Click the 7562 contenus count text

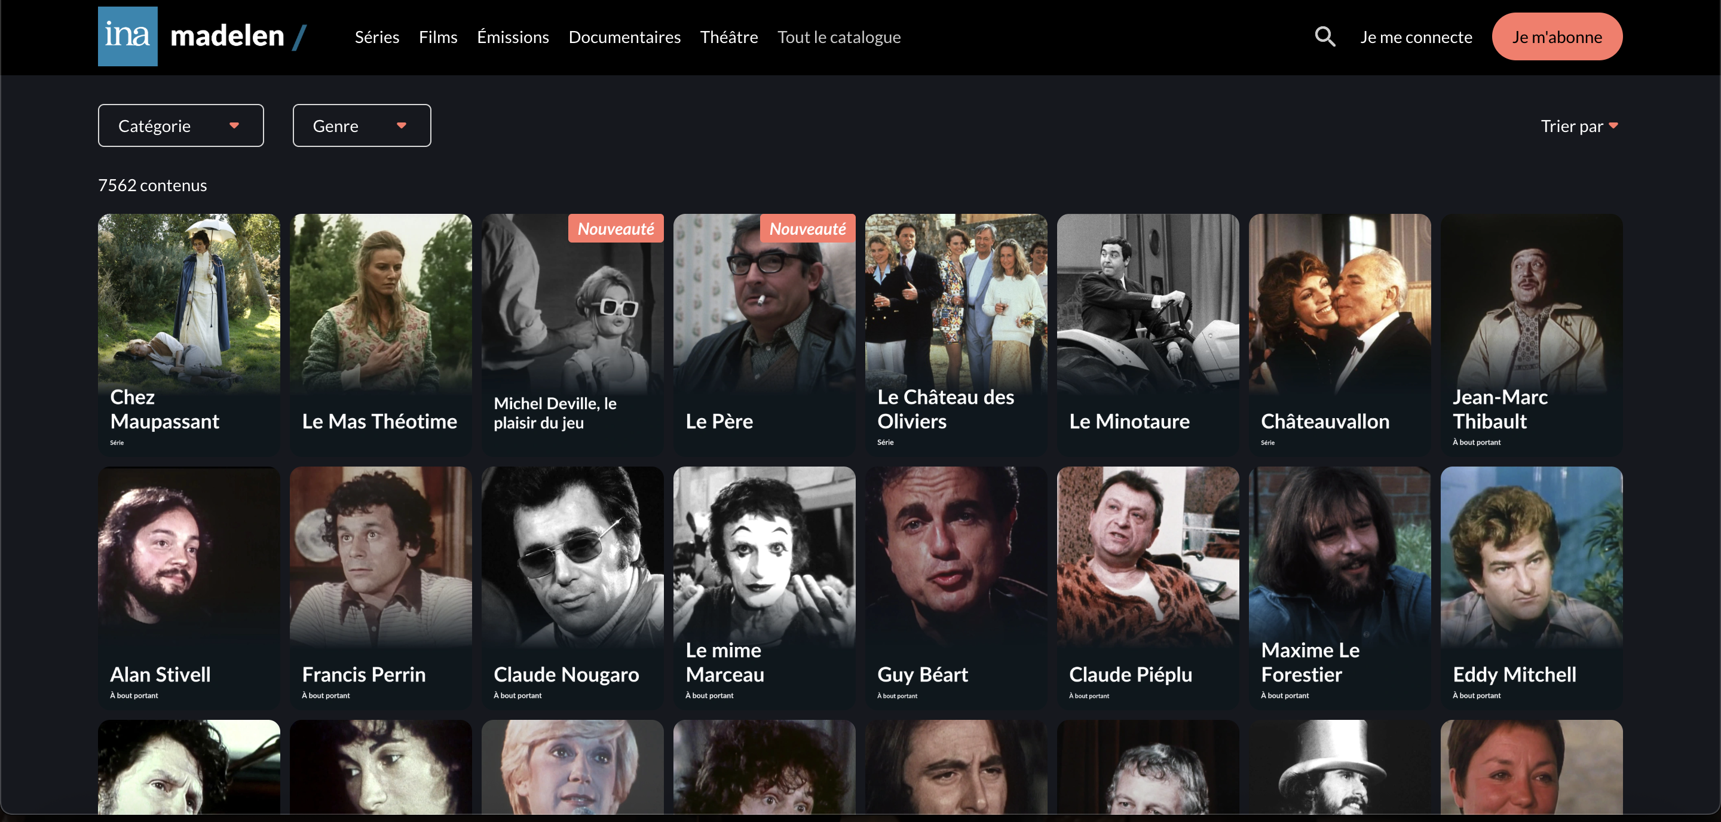coord(152,185)
